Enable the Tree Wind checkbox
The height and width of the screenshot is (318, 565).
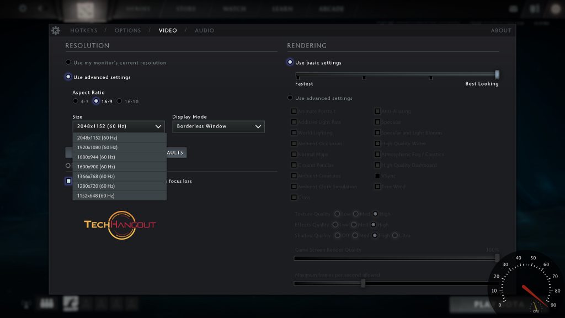point(377,187)
